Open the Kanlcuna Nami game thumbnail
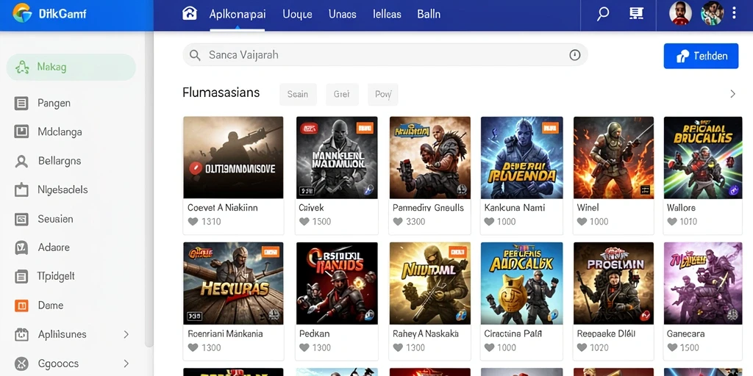The image size is (753, 376). coord(521,157)
